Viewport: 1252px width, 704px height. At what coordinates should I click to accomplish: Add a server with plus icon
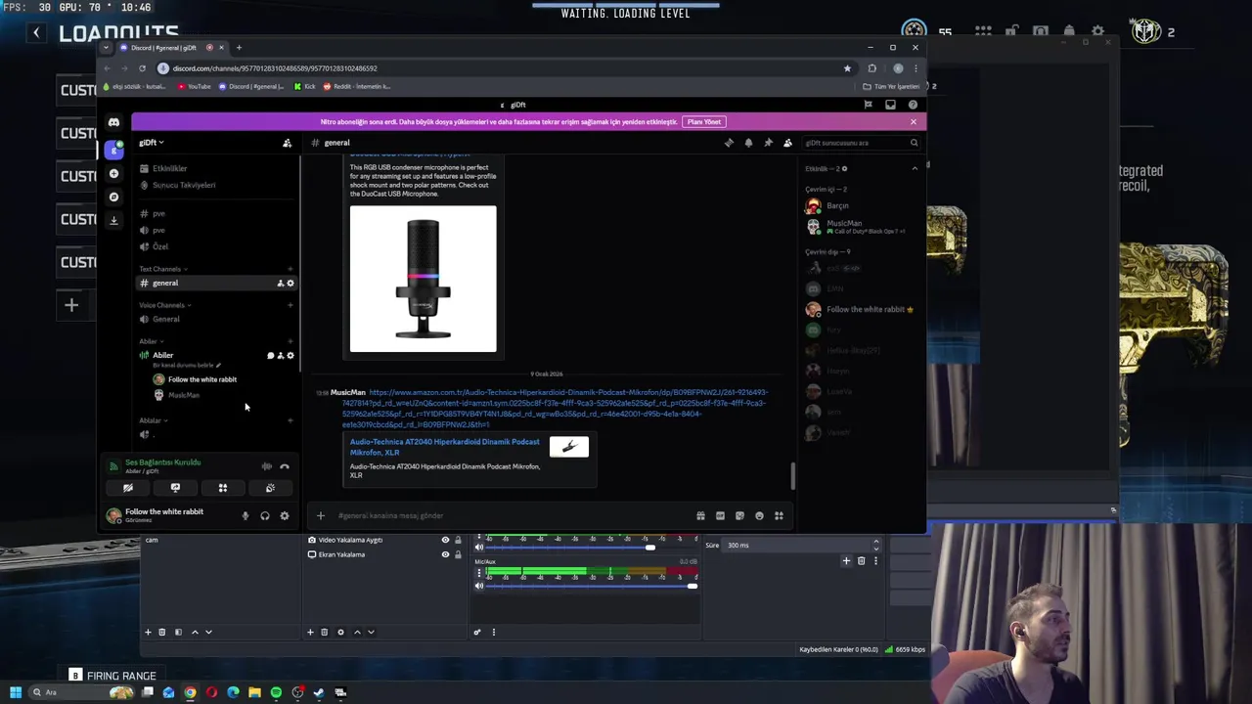113,173
